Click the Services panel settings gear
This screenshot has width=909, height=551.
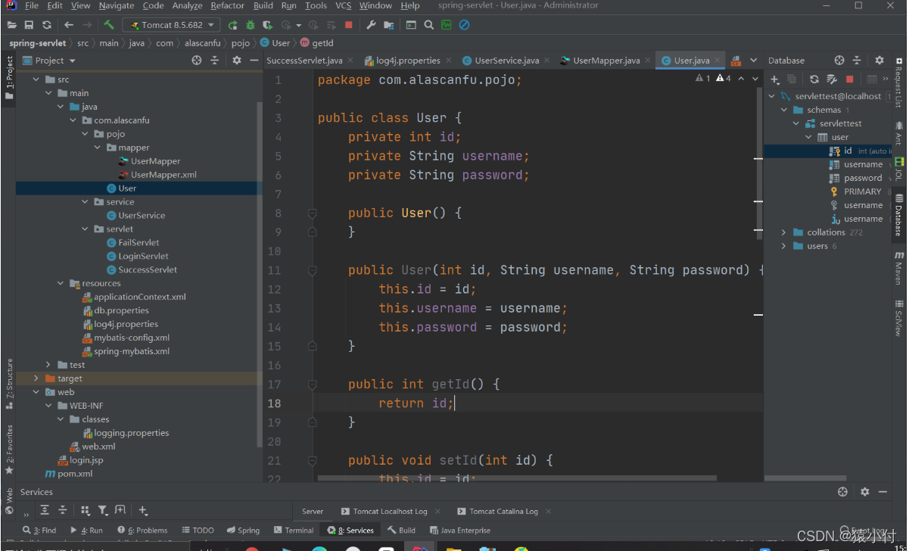click(864, 491)
